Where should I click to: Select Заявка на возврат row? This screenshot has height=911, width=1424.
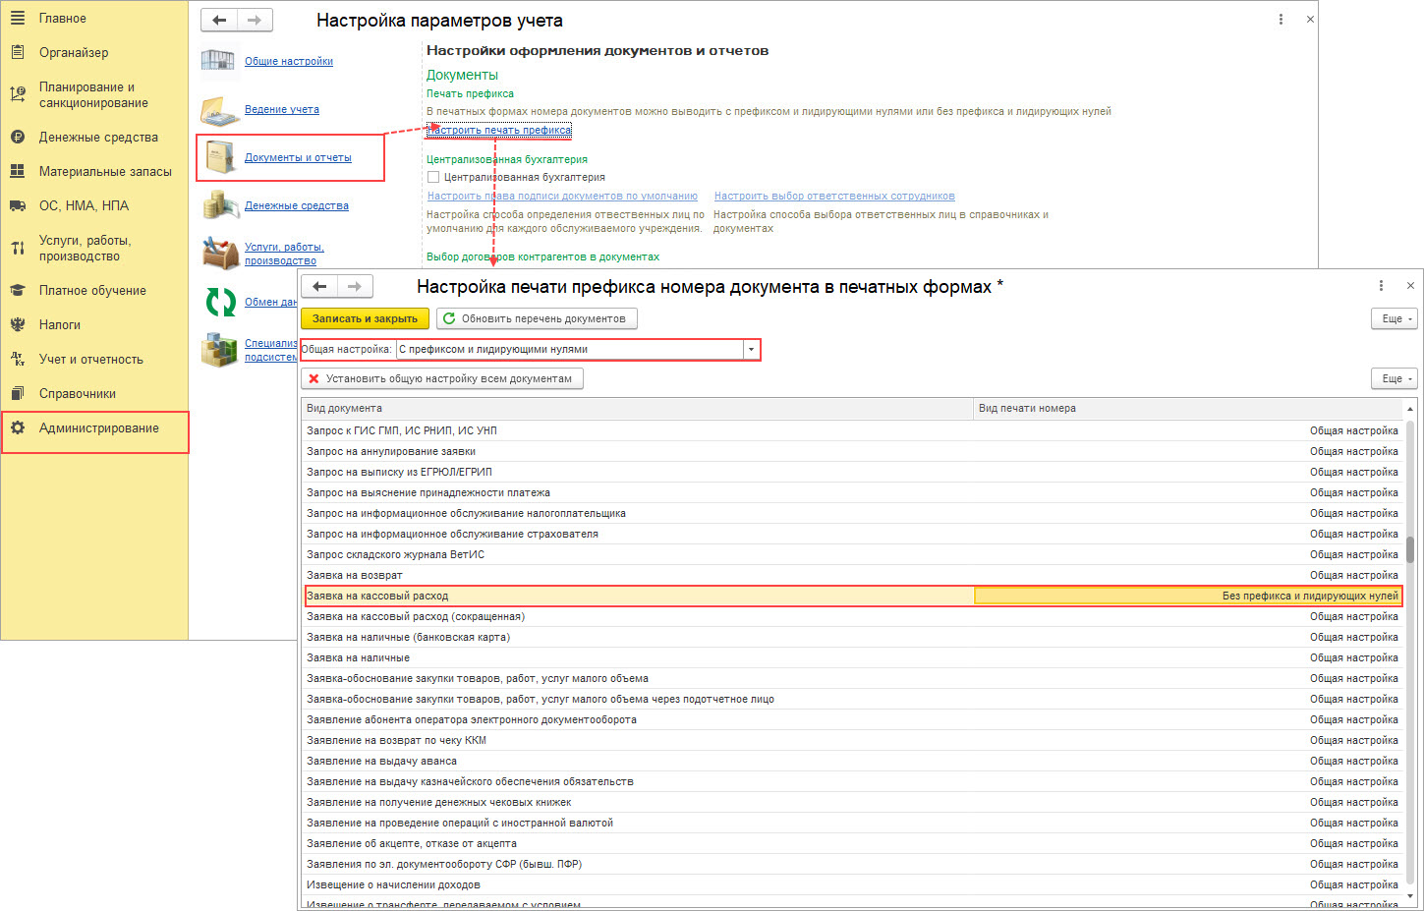pyautogui.click(x=853, y=575)
